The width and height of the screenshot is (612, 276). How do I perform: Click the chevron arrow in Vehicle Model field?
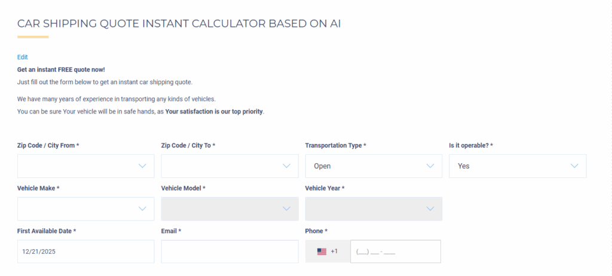286,208
